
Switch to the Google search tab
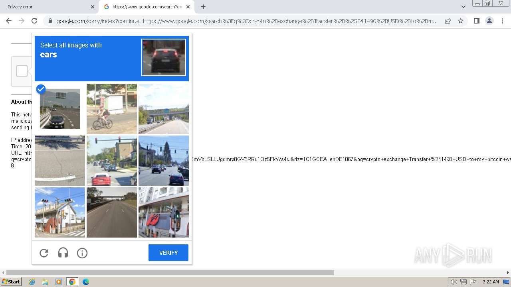pyautogui.click(x=147, y=7)
